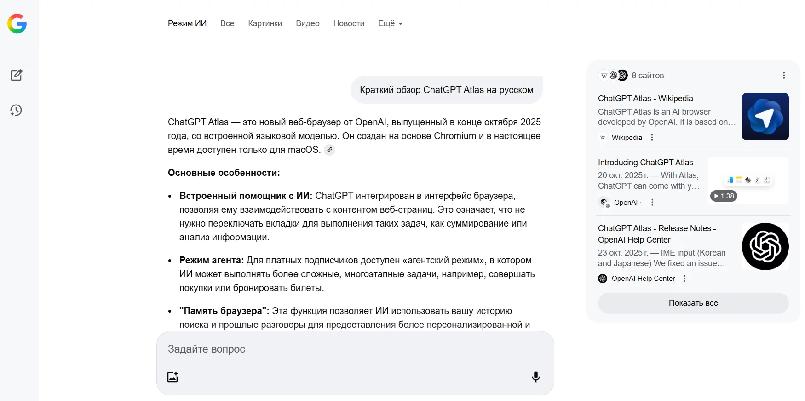805x401 pixels.
Task: Open the three-dot menu beside 9 сайтов
Action: [784, 76]
